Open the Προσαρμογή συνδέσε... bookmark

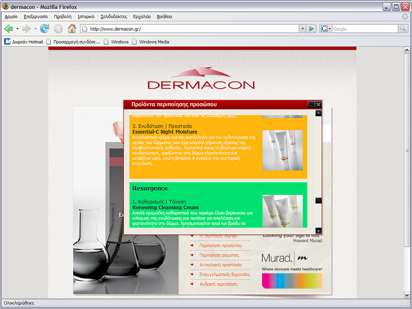click(x=73, y=42)
